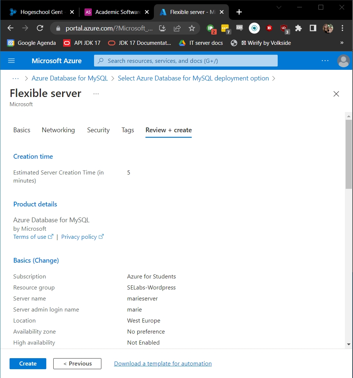The image size is (353, 378).
Task: Open Chrome three-dot menu
Action: click(x=342, y=28)
